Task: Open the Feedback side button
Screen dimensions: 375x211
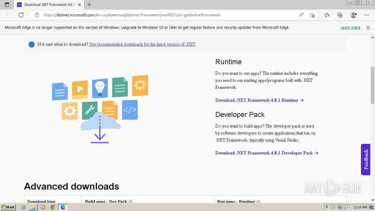Action: click(x=366, y=159)
